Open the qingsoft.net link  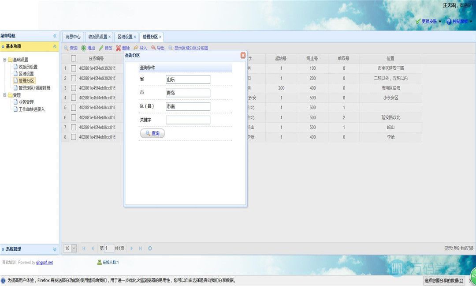click(x=44, y=262)
